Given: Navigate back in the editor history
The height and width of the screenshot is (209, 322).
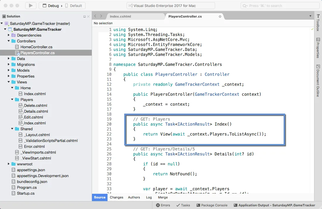Looking at the screenshot, I should (95, 16).
